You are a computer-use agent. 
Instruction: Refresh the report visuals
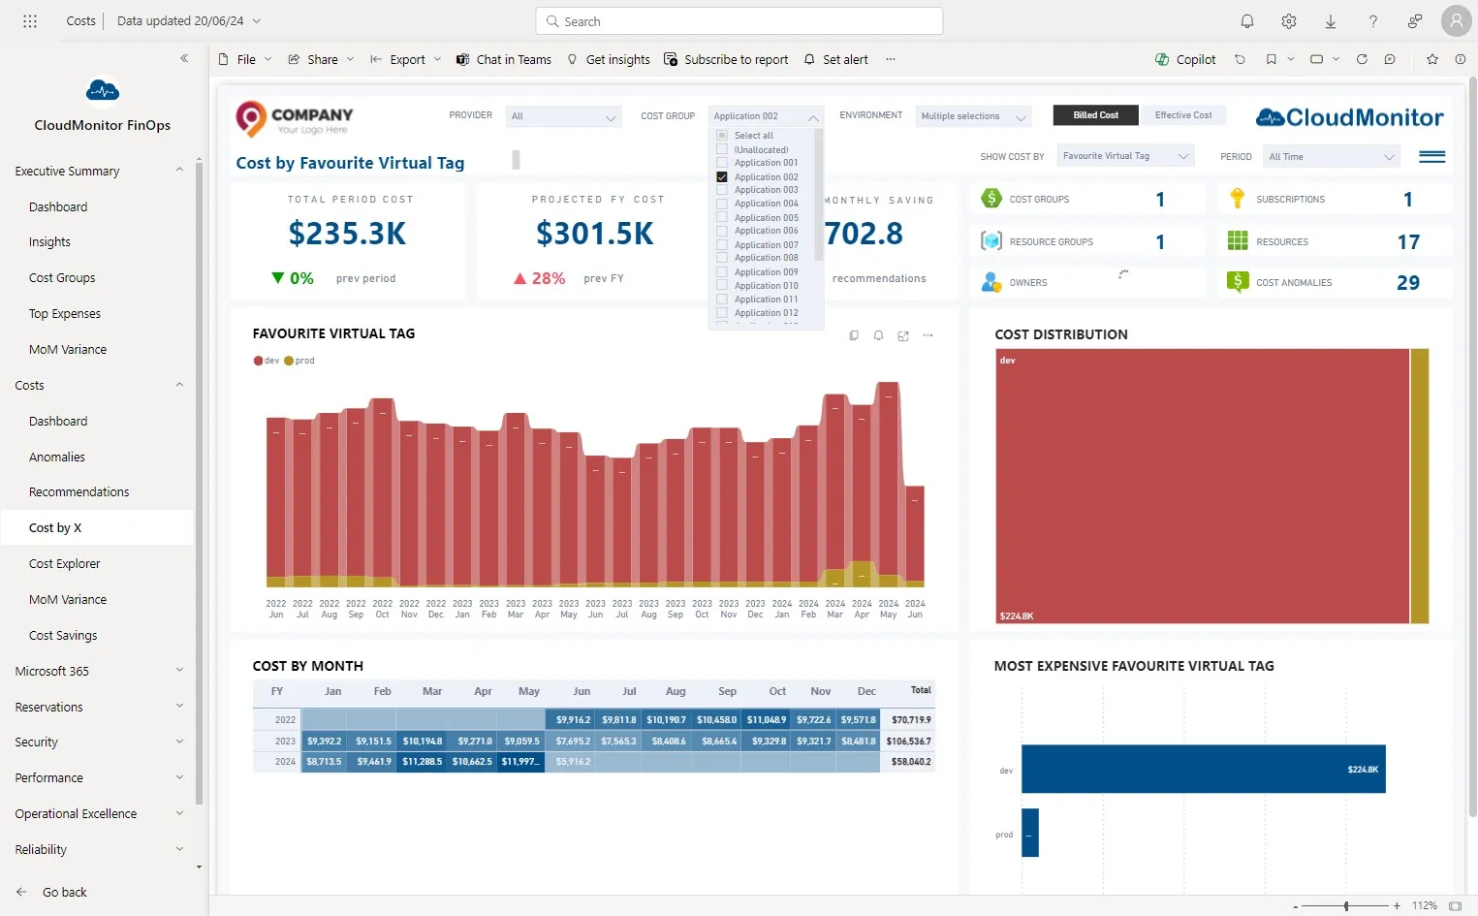[1362, 59]
